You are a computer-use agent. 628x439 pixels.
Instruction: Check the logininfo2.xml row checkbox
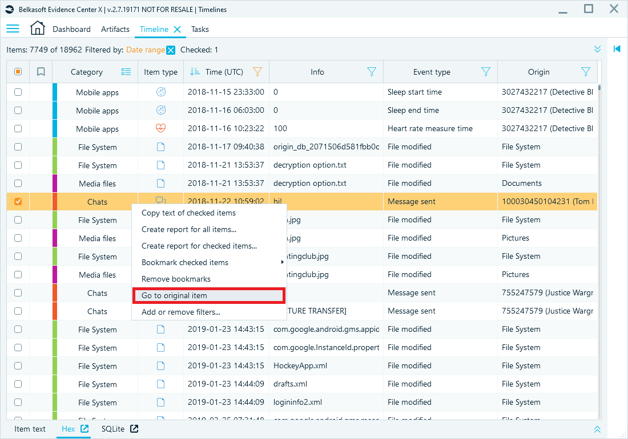pos(18,402)
